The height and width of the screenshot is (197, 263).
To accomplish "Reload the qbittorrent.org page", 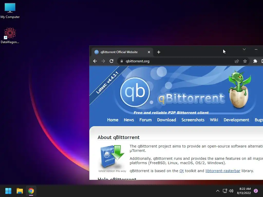I will [x=111, y=61].
